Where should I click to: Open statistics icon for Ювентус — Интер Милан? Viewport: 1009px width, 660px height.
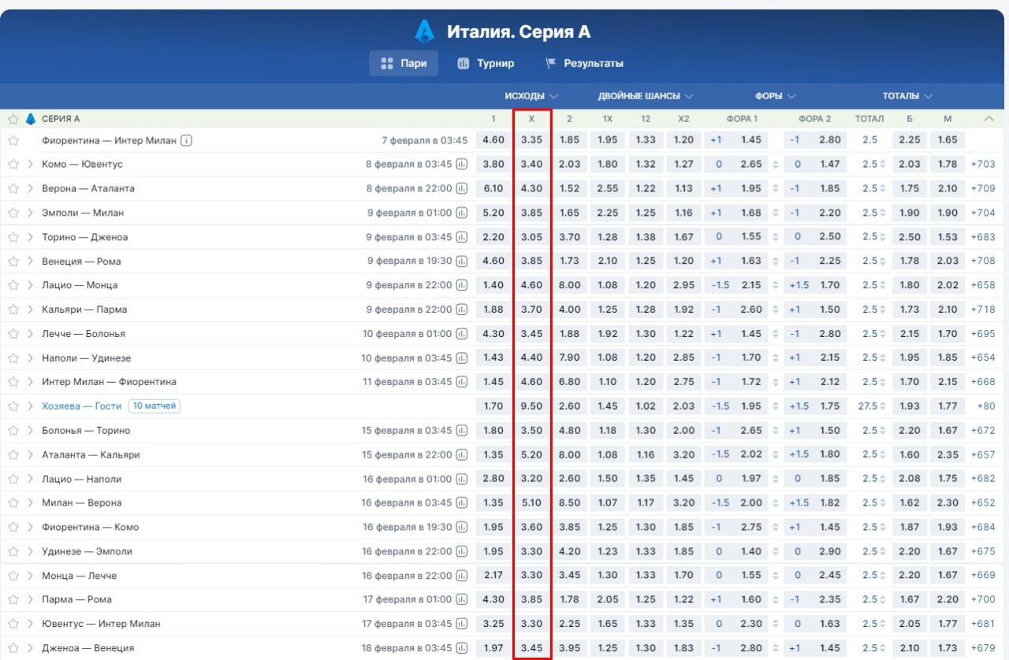coord(462,624)
